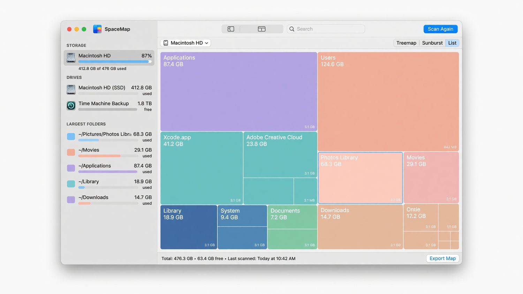This screenshot has width=523, height=294.
Task: Click the Scan Again button
Action: pos(440,29)
